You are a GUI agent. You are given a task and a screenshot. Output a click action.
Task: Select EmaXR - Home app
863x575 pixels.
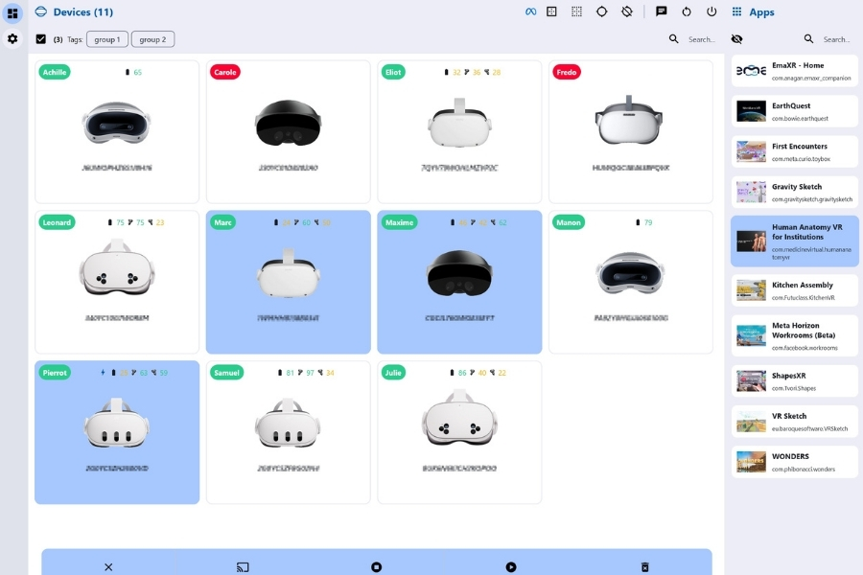(795, 71)
